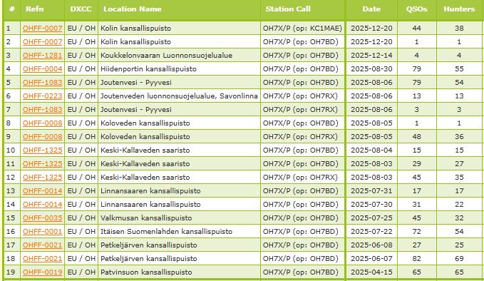Image resolution: width=484 pixels, height=281 pixels.
Task: Select Joutenveden luonnonsuojelualue, Savonlinna cell
Action: (179, 96)
